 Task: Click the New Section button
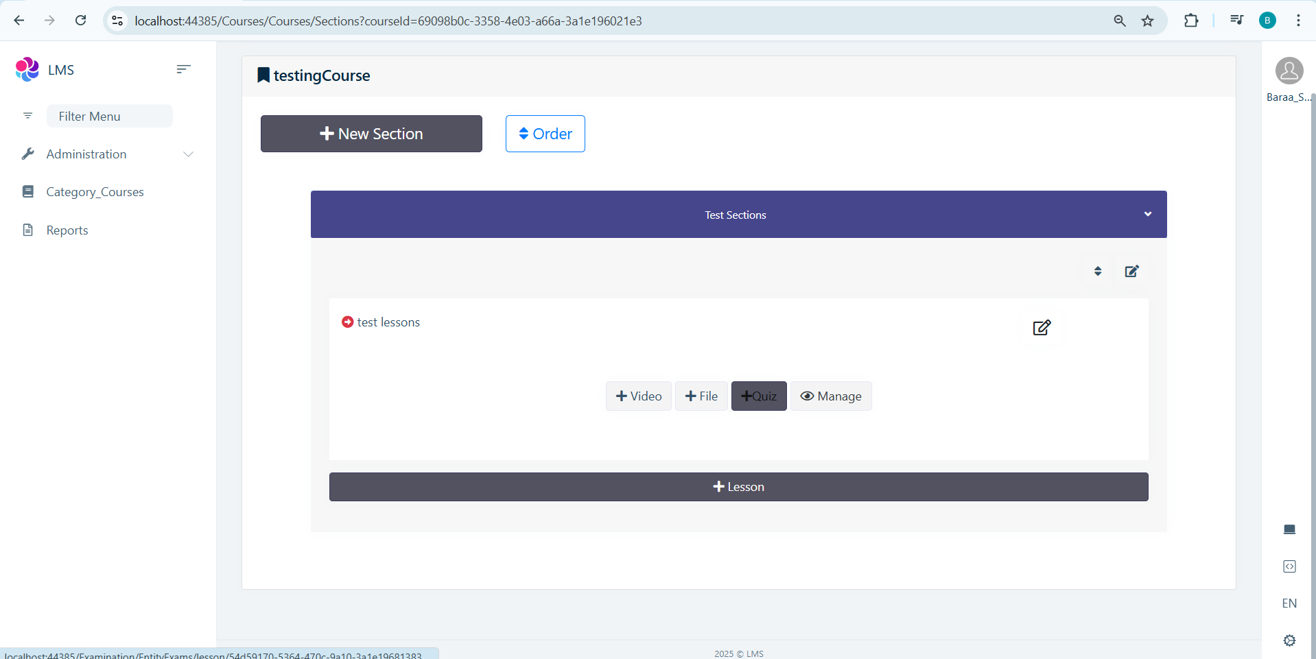(x=371, y=134)
